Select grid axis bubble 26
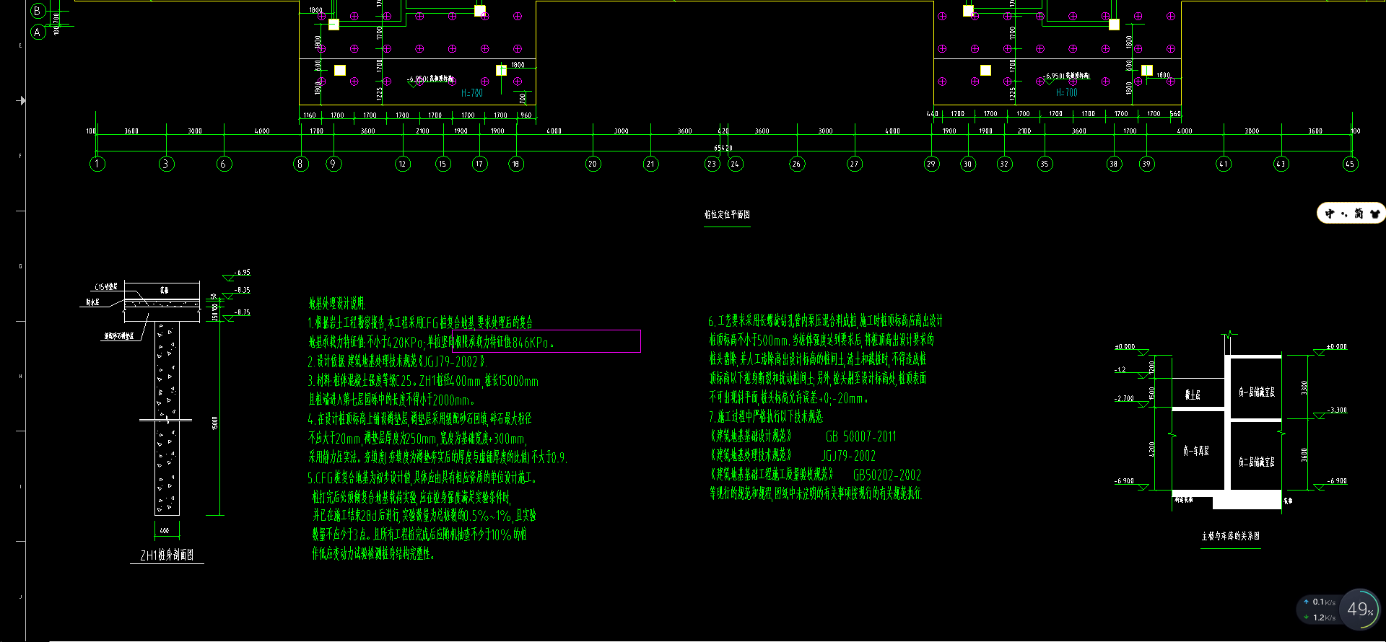This screenshot has width=1386, height=642. point(797,164)
